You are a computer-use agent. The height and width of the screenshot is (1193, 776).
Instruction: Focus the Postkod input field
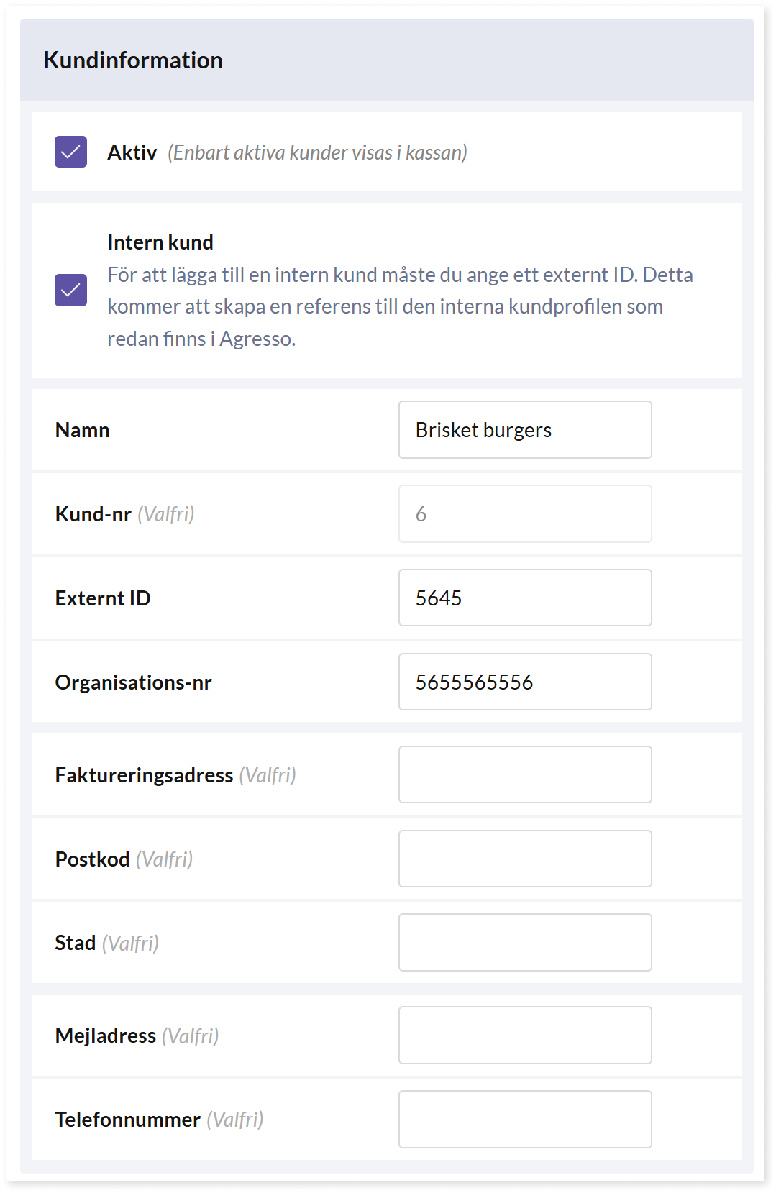click(525, 859)
